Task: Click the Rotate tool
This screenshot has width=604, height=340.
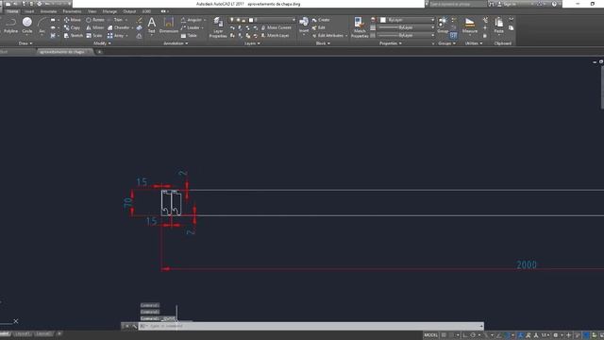Action: click(x=95, y=20)
